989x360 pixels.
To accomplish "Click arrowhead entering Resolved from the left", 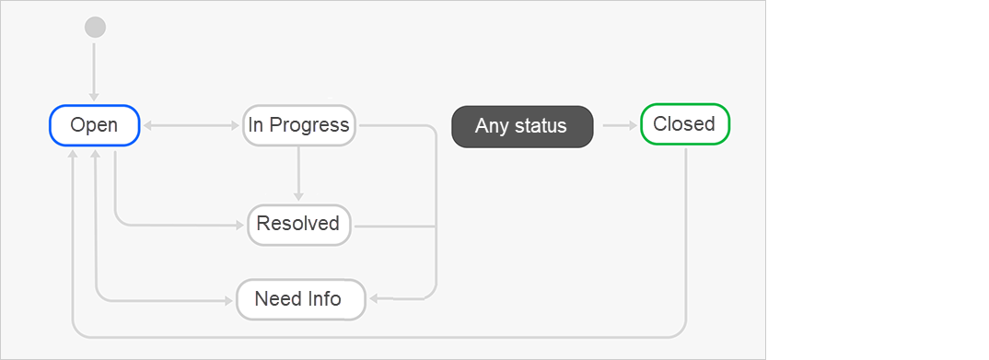I will [239, 225].
